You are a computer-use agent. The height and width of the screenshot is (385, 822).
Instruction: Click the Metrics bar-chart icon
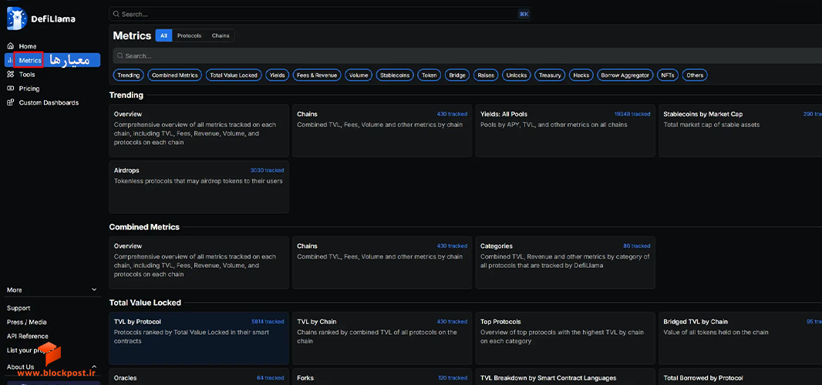click(10, 60)
